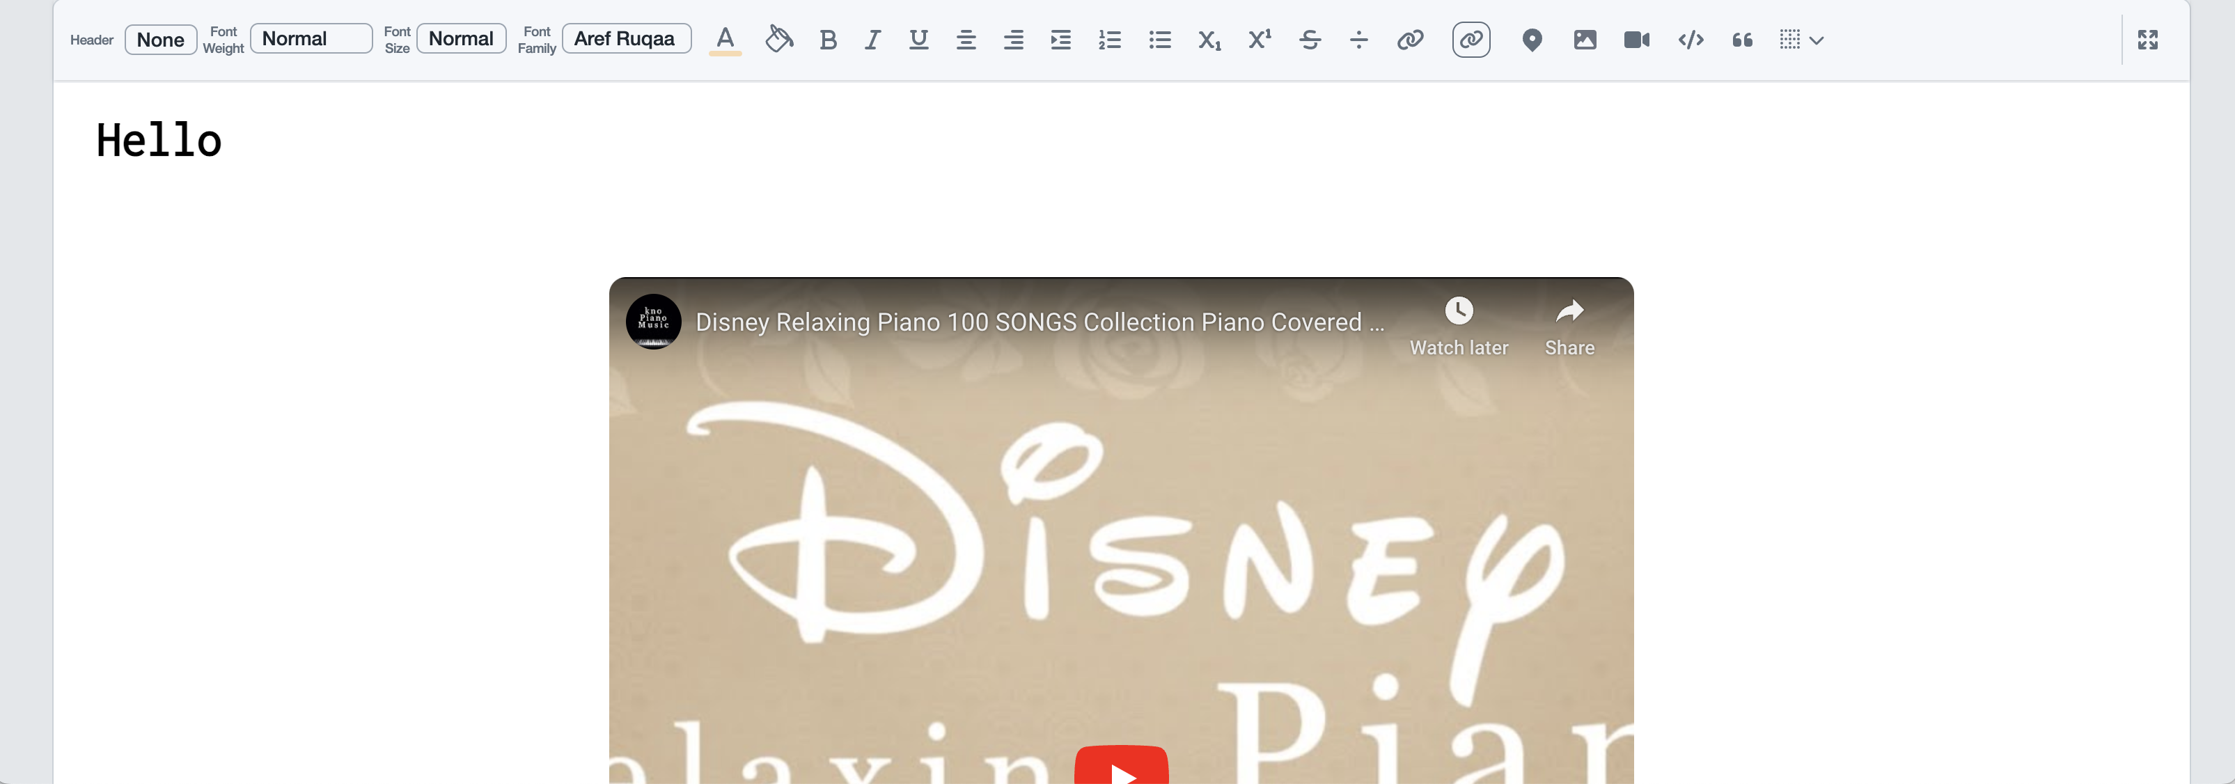This screenshot has width=2235, height=784.
Task: Toggle underline formatting
Action: pyautogui.click(x=918, y=40)
